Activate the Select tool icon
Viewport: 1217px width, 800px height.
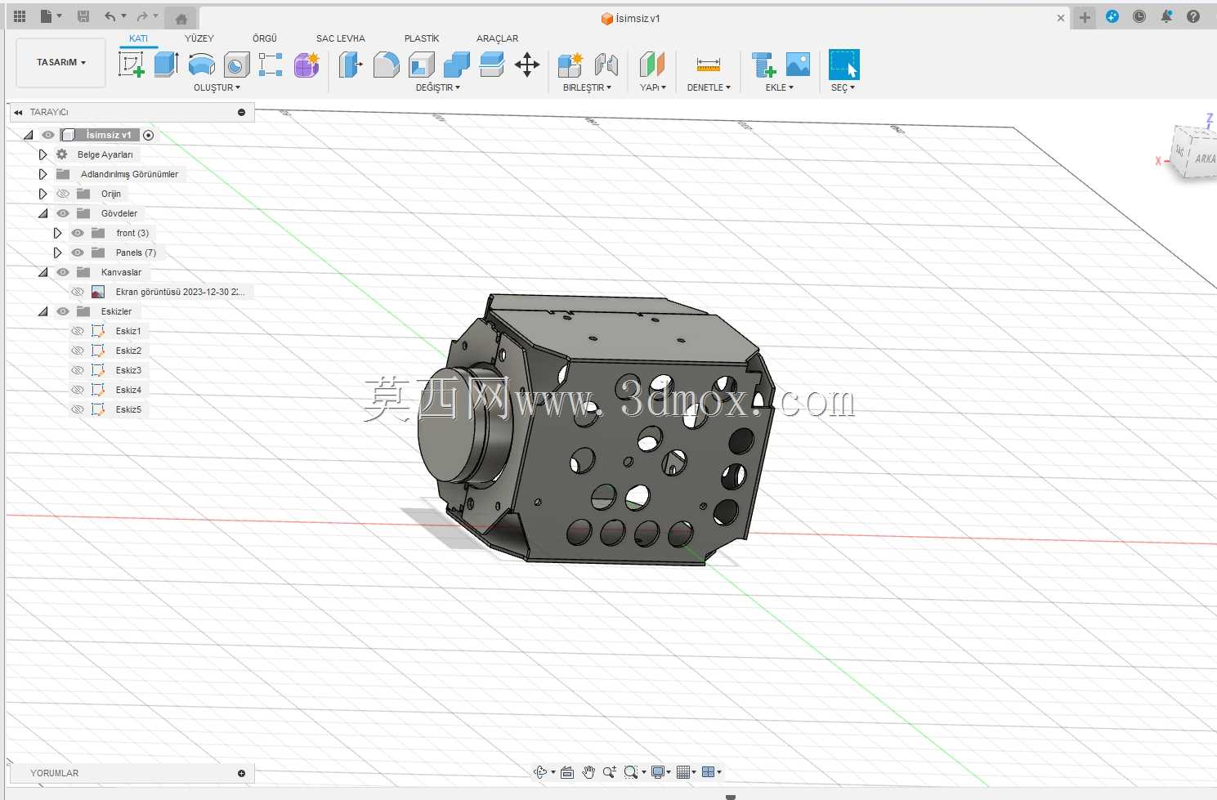pyautogui.click(x=843, y=65)
